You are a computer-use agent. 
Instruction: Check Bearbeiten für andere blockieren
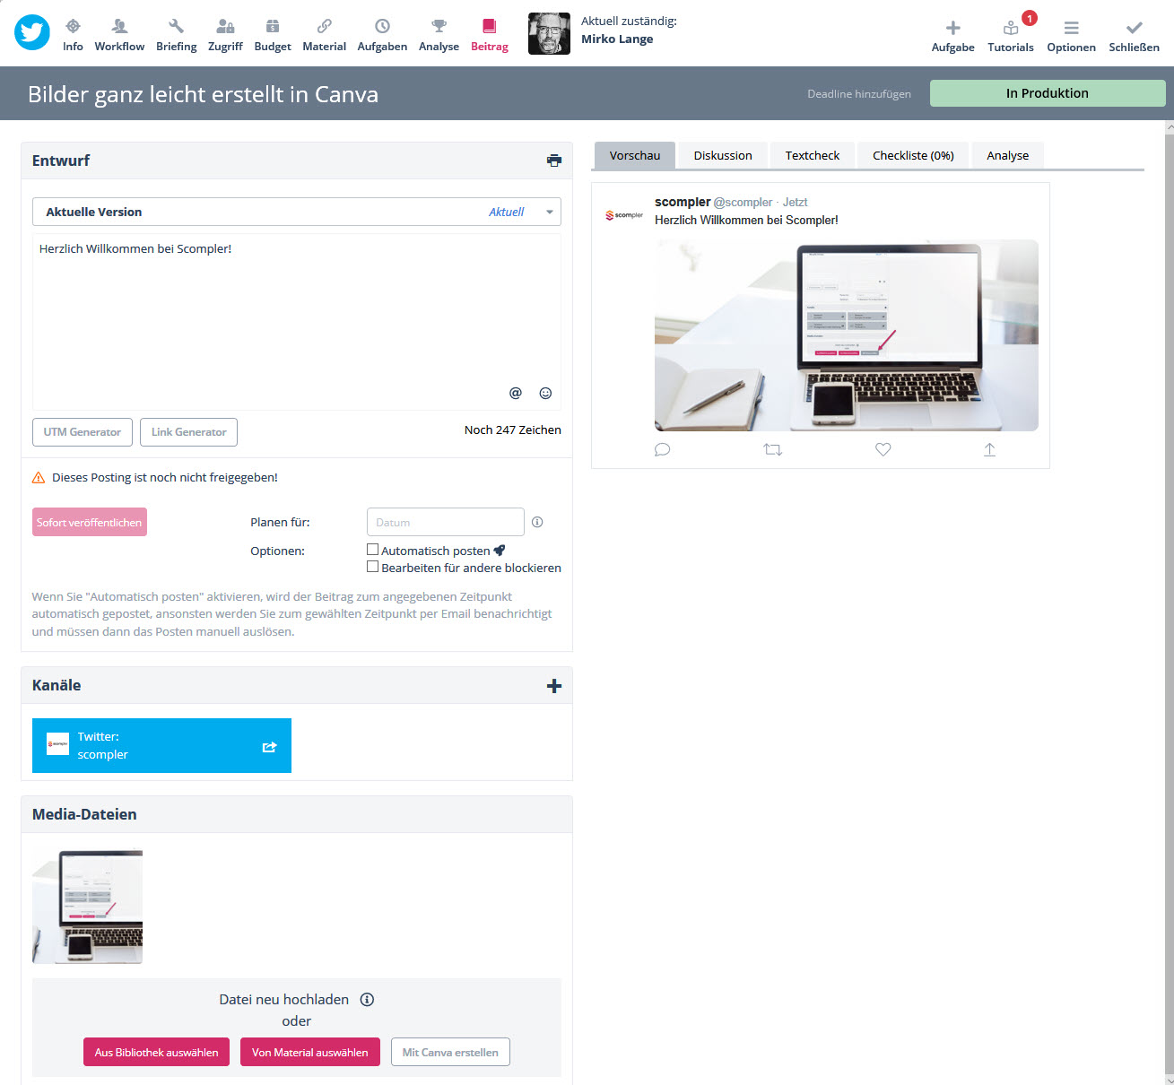373,567
